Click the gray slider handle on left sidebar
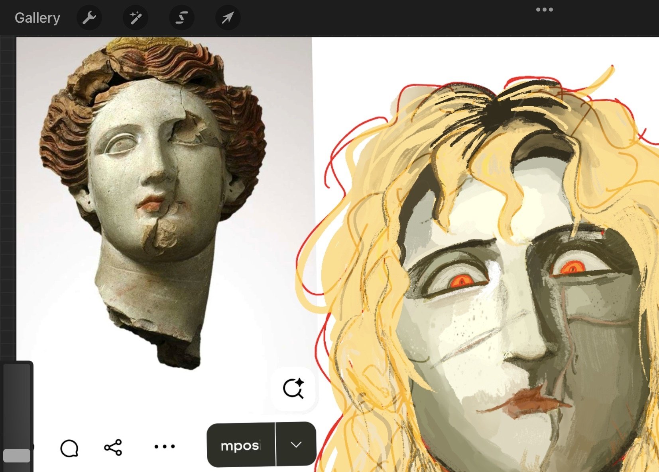The image size is (659, 472). 17,455
